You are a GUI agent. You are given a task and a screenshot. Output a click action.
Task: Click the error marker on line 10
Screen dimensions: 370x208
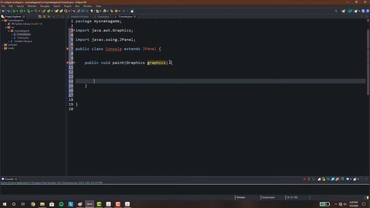pyautogui.click(x=68, y=62)
